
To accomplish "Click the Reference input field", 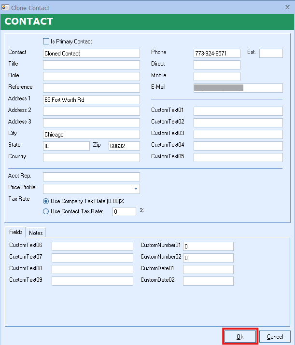I will (91, 88).
